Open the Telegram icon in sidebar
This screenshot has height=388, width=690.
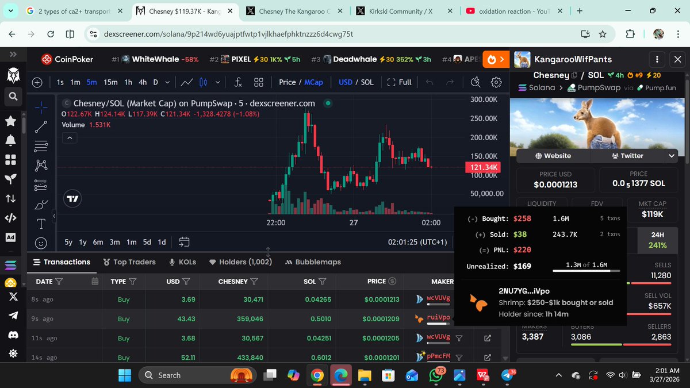[12, 316]
